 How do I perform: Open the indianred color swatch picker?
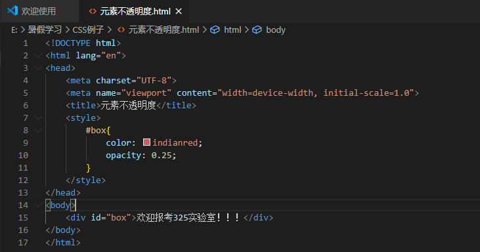(146, 142)
